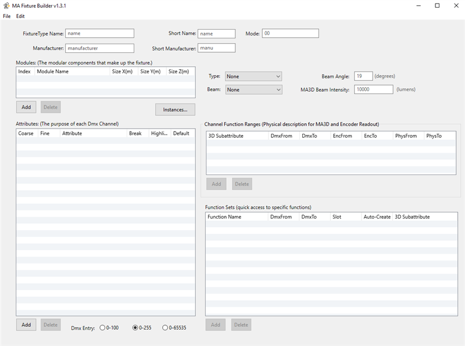Focus the Short Manufacturer field

tap(216, 48)
